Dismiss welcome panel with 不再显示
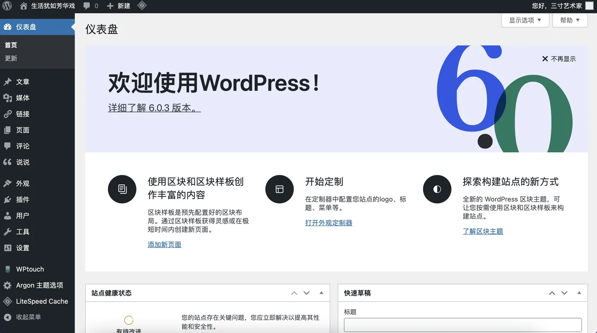The height and width of the screenshot is (333, 597). click(559, 59)
